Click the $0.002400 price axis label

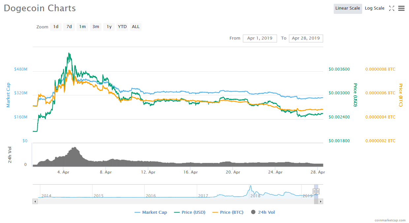(339, 117)
